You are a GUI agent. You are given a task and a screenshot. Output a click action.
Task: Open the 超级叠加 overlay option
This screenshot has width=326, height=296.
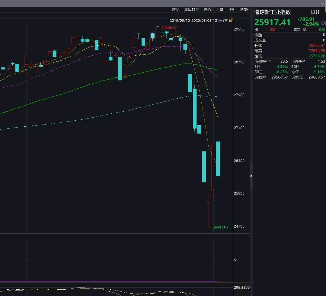pyautogui.click(x=192, y=10)
